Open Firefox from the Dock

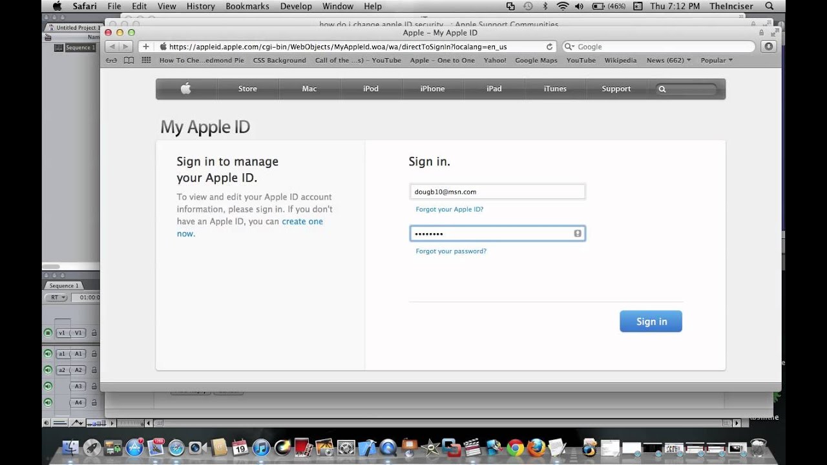point(536,448)
